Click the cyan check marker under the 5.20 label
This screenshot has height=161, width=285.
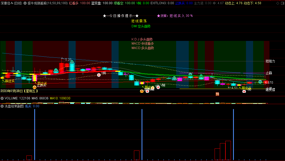coord(72,62)
